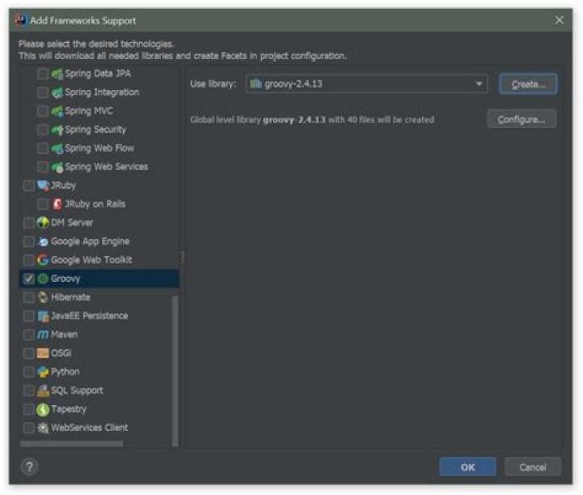Select the JRuby on Rails label
Viewport: 583px width, 495px height.
(96, 204)
